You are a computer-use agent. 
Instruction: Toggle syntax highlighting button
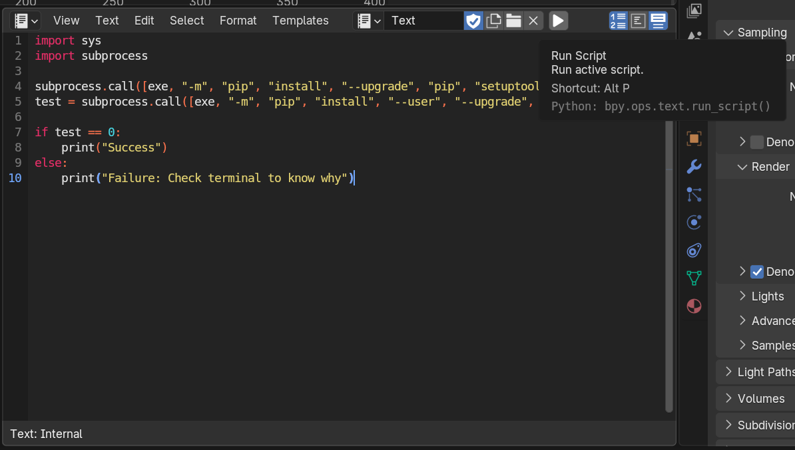(x=658, y=21)
